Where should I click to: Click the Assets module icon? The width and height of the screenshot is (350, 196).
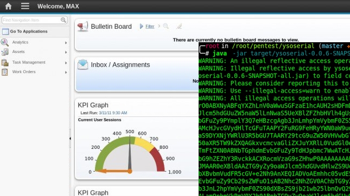coord(5,52)
